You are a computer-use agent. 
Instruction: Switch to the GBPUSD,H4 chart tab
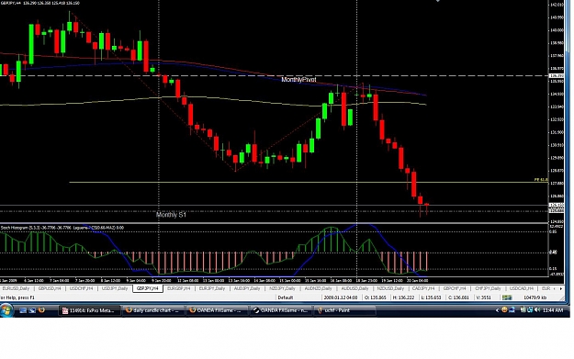[50, 288]
